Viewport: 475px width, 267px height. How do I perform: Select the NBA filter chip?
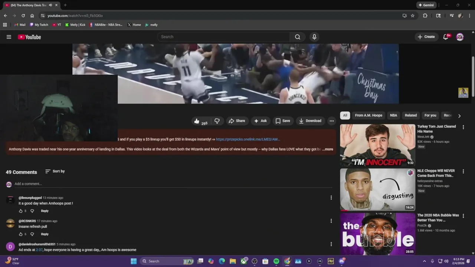393,115
